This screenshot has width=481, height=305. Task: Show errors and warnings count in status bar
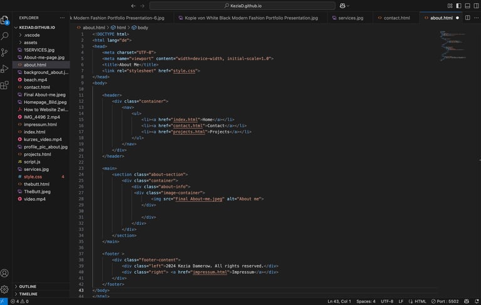tap(19, 301)
